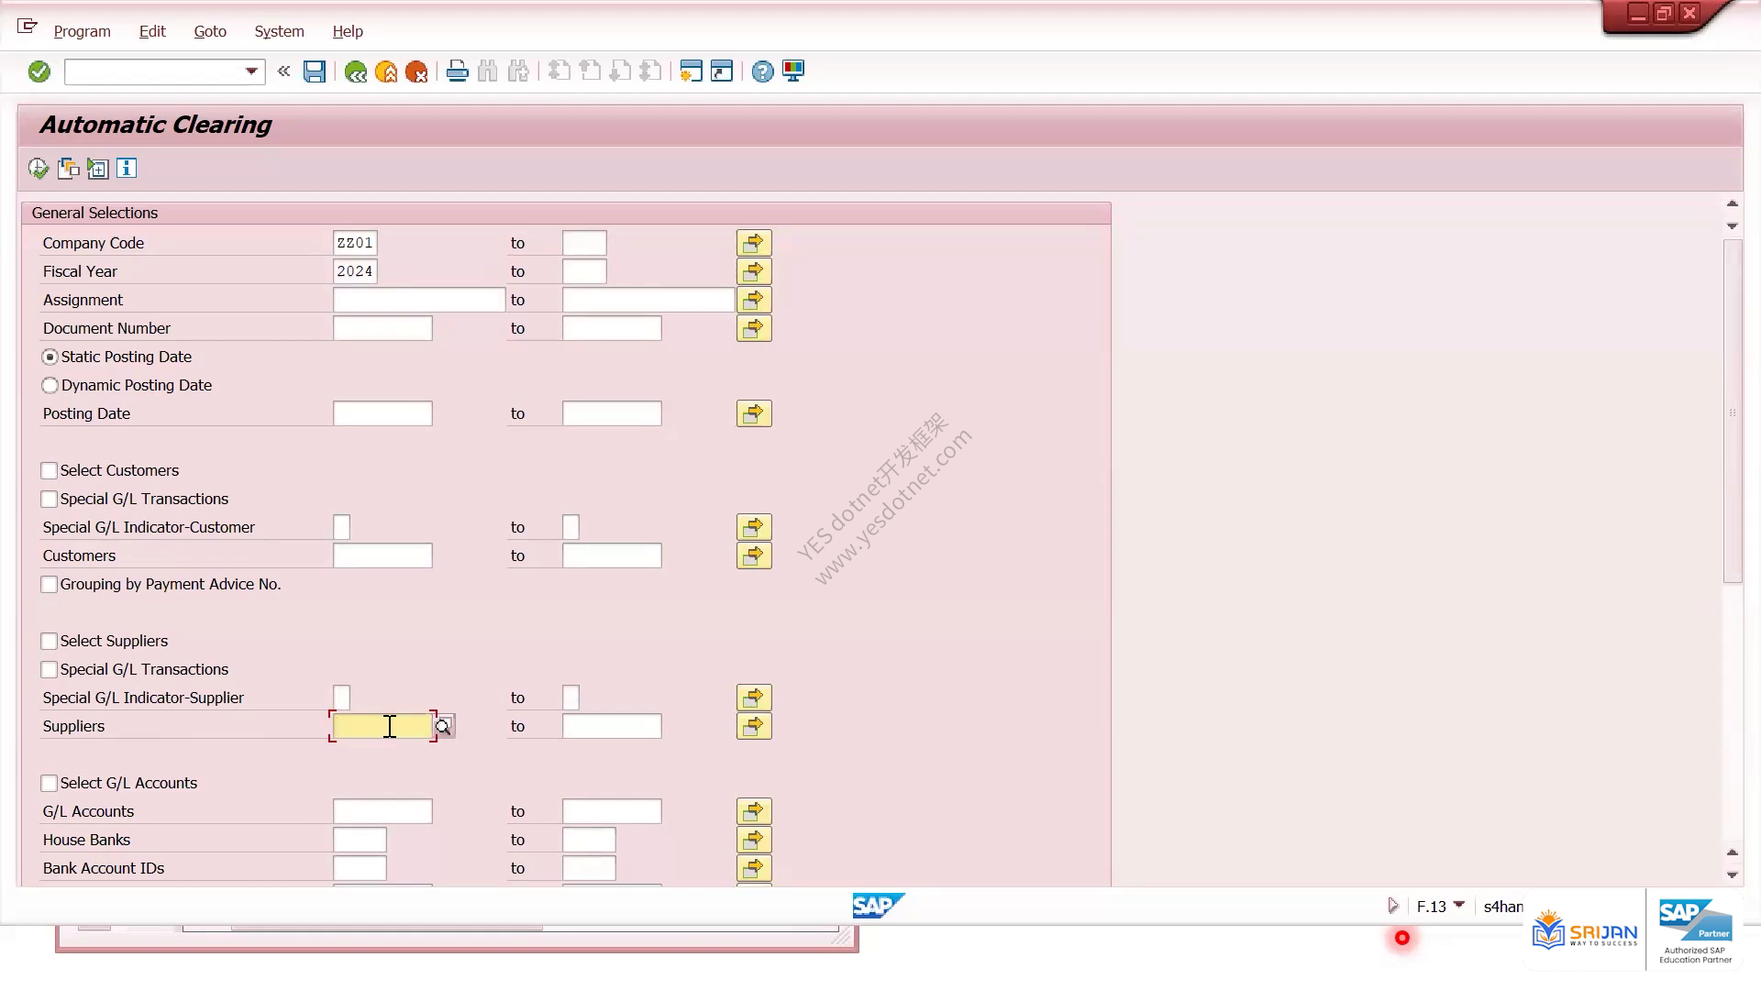The height and width of the screenshot is (990, 1761).
Task: Click the red Cancel icon
Action: [416, 71]
